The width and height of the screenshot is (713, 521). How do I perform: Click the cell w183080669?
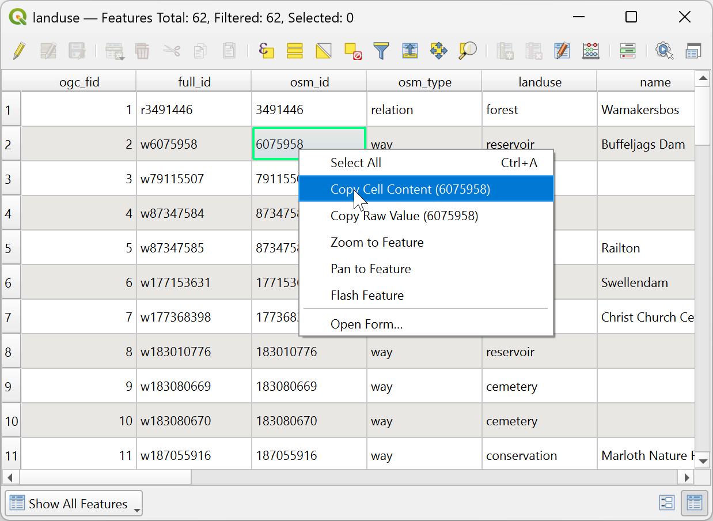194,386
